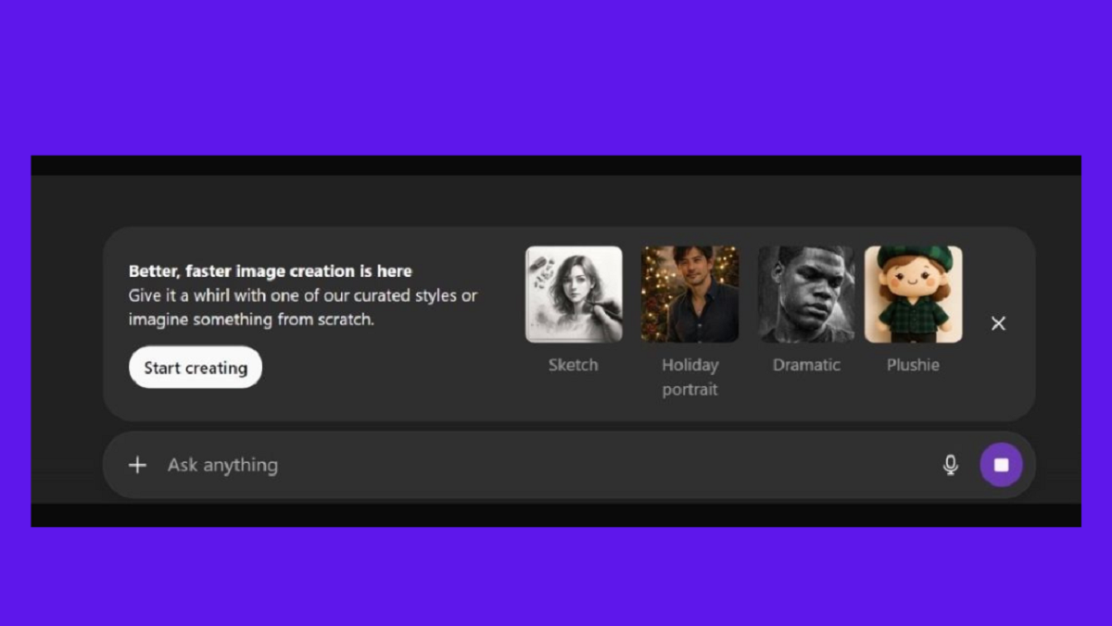The width and height of the screenshot is (1112, 626).
Task: Pick the Plushie style thumbnail
Action: [913, 294]
